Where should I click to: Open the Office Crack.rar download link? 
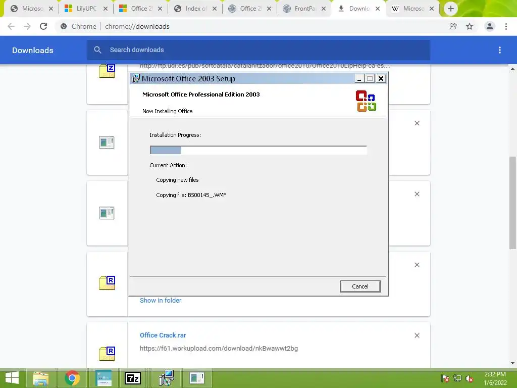(163, 335)
